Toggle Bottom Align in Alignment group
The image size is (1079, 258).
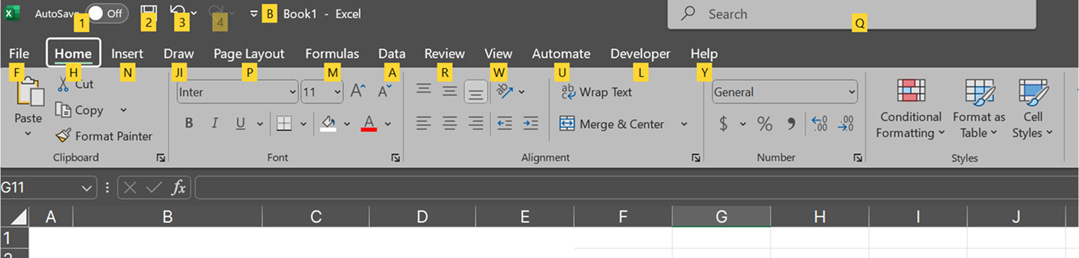(476, 92)
